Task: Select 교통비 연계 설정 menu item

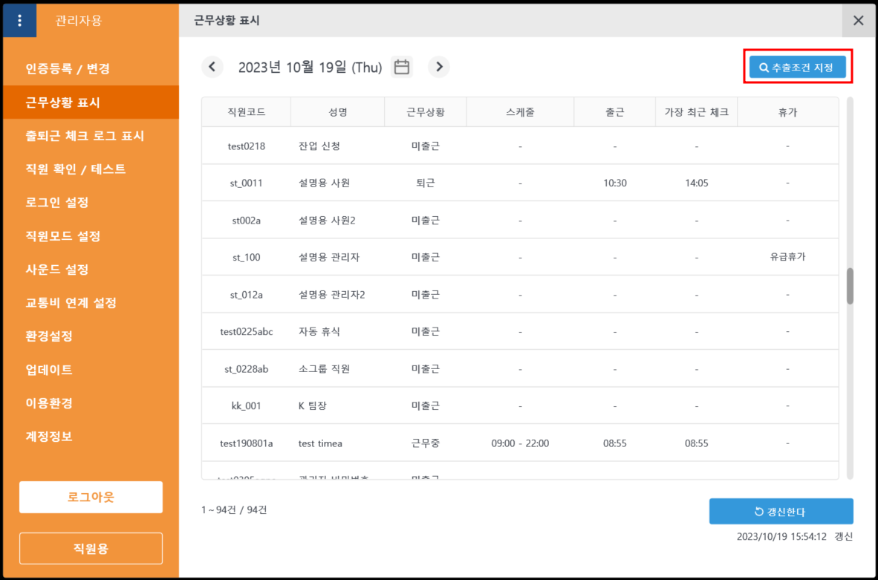Action: [x=71, y=303]
